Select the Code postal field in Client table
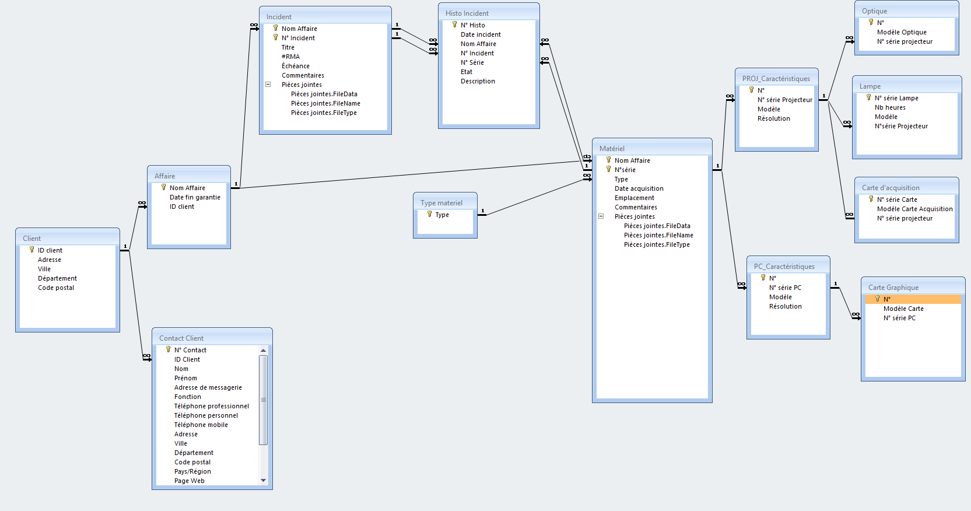Screen dimensions: 971x511 pyautogui.click(x=56, y=288)
